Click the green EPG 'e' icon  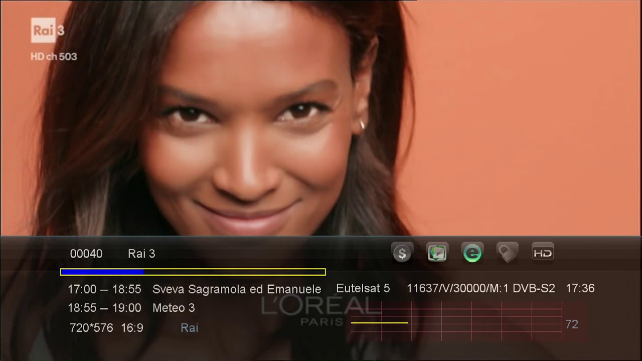[472, 253]
